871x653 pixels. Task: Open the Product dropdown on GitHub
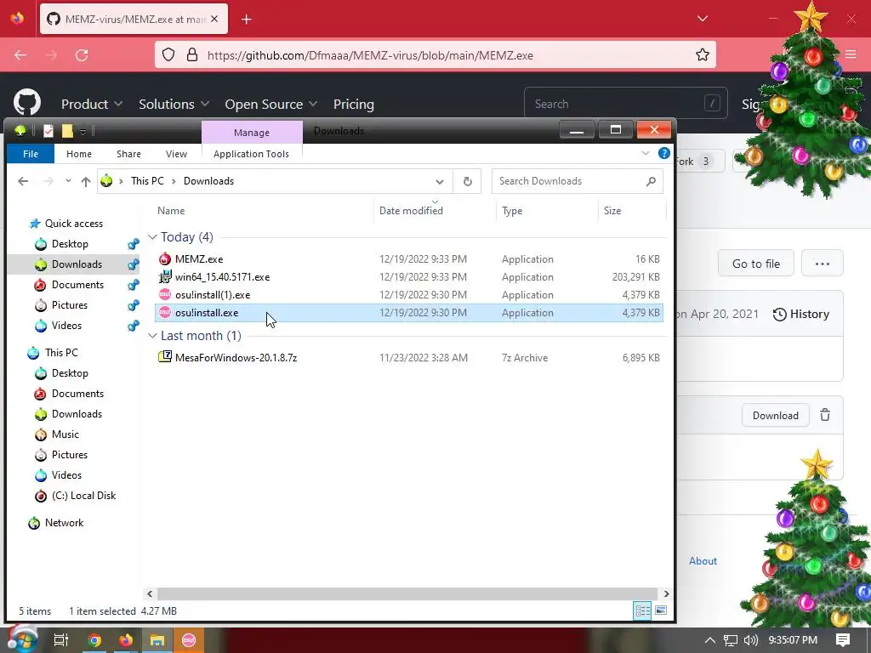92,104
